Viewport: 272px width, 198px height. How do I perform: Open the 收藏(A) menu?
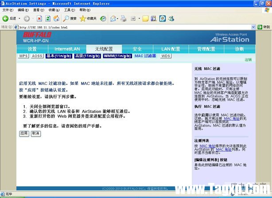[x=54, y=10]
